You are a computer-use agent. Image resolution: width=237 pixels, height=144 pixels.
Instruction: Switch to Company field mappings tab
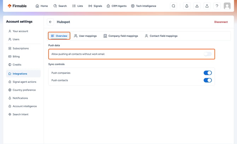click(121, 36)
